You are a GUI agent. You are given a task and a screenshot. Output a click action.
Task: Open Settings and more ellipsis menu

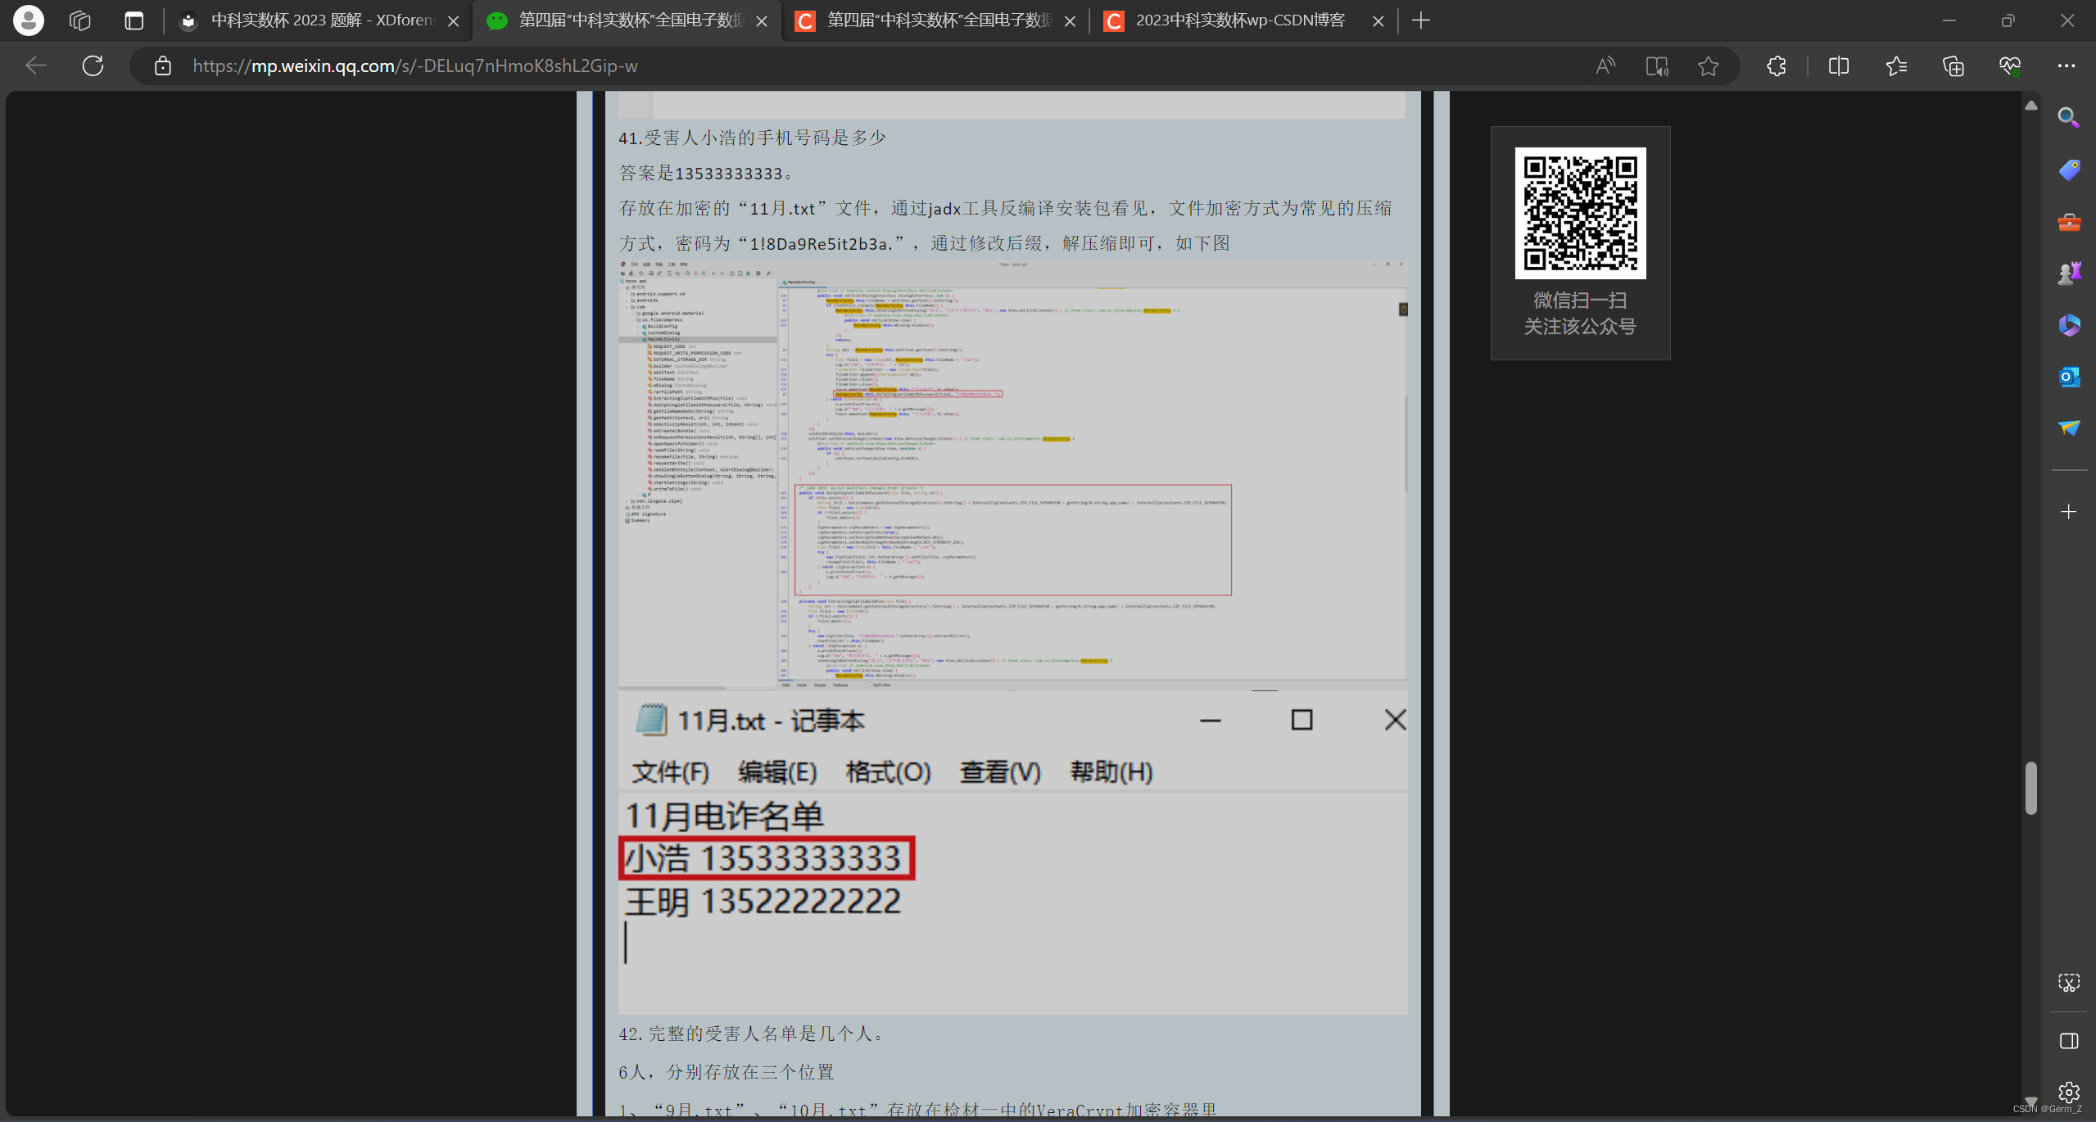[x=2066, y=66]
